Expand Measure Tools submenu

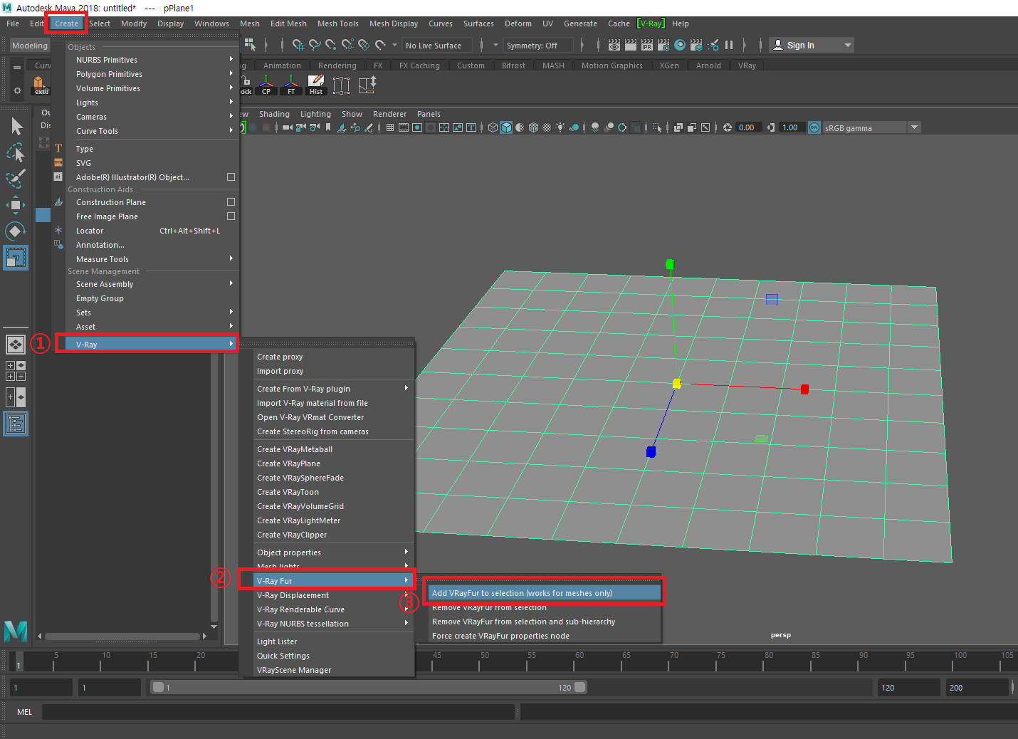point(153,259)
